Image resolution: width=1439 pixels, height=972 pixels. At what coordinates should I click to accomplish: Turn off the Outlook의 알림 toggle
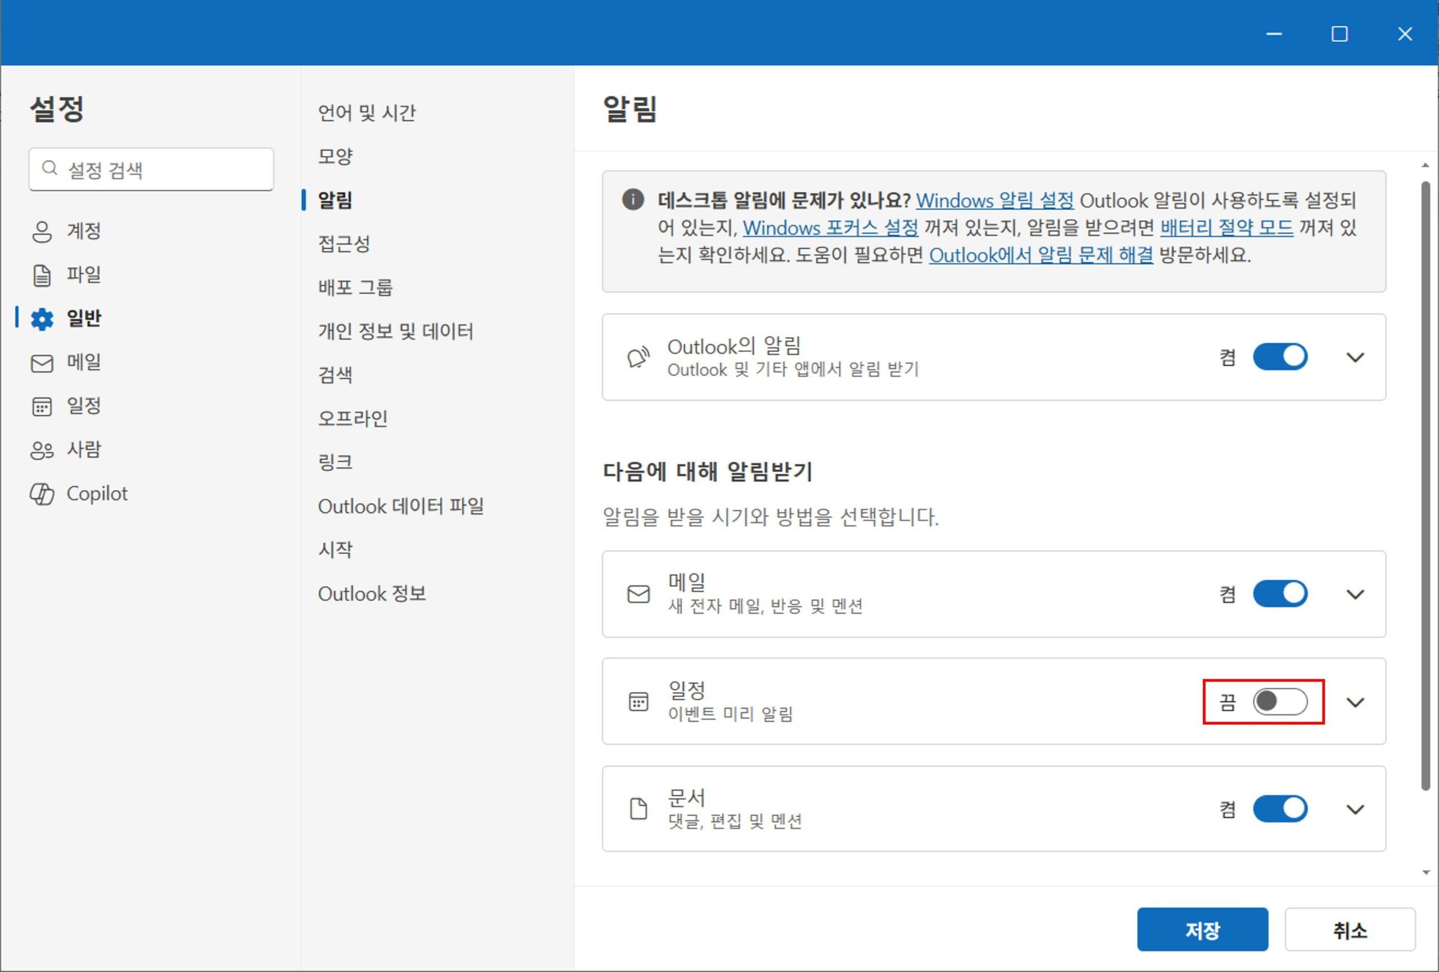click(x=1279, y=357)
